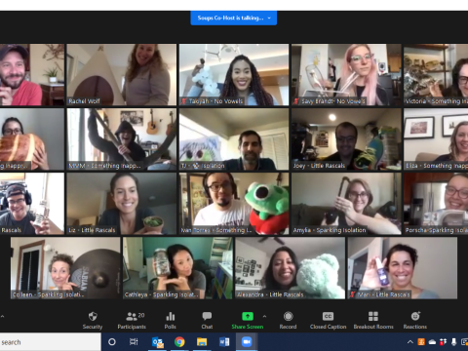Expand the Share Screen options caret

pos(264,316)
